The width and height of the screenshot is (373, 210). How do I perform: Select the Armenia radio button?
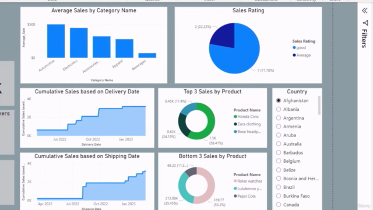point(279,127)
